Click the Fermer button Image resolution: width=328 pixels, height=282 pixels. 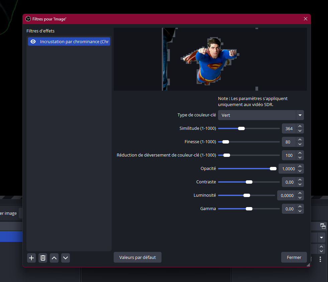[x=294, y=257]
